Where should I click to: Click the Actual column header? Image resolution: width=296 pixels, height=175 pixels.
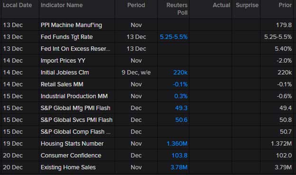[x=222, y=5]
